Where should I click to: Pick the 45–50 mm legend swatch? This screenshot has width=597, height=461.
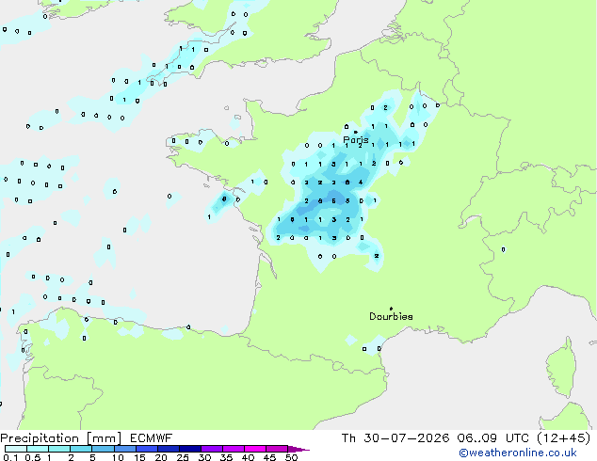(x=277, y=449)
